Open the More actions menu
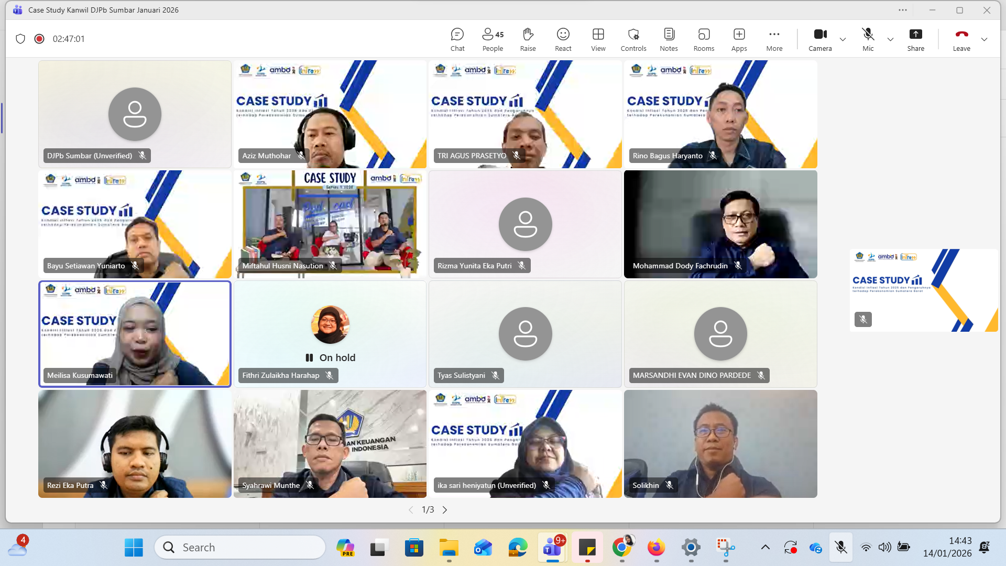1006x566 pixels. 774,39
